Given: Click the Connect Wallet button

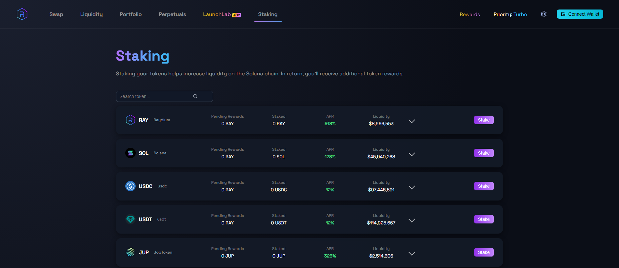Looking at the screenshot, I should 580,14.
